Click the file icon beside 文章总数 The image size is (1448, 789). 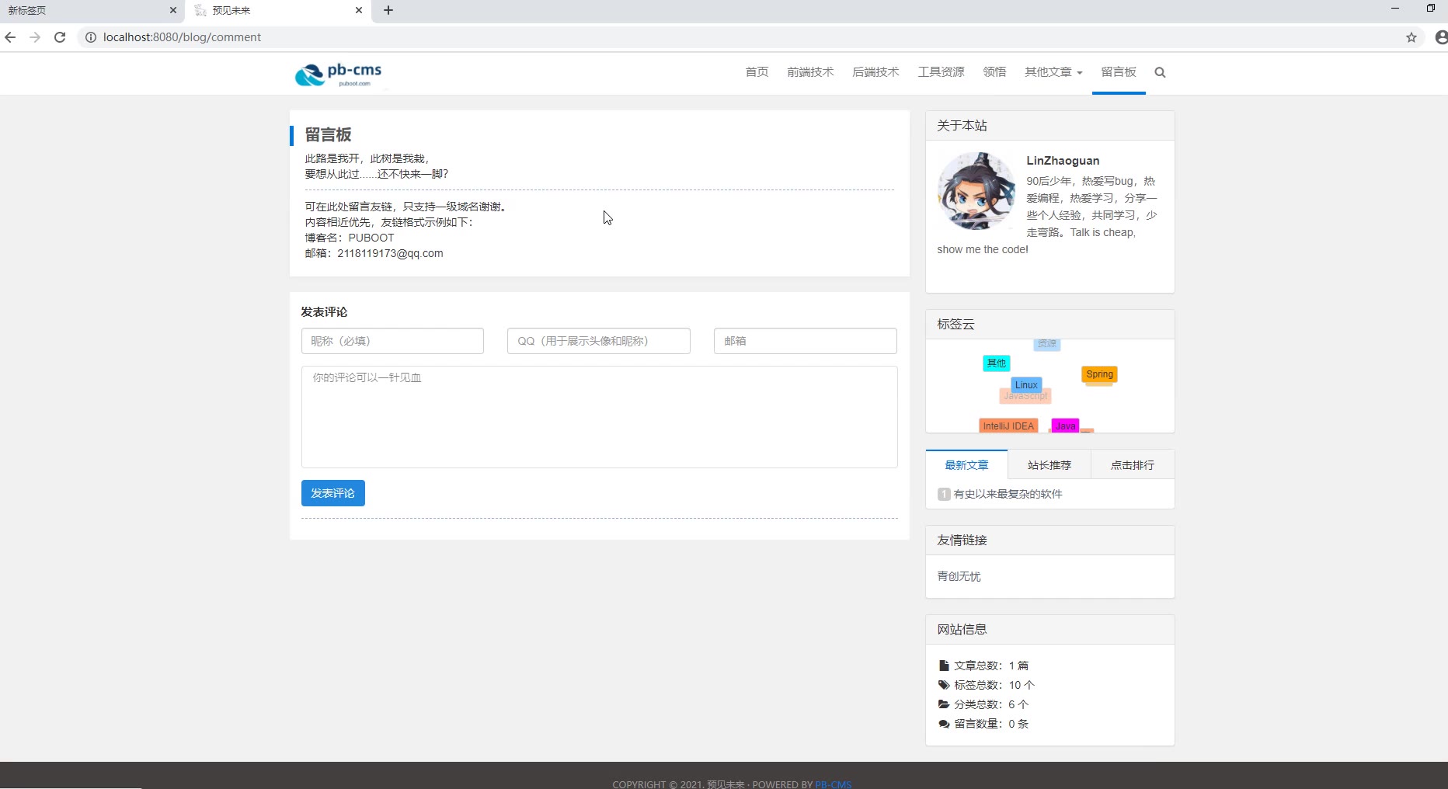[944, 666]
